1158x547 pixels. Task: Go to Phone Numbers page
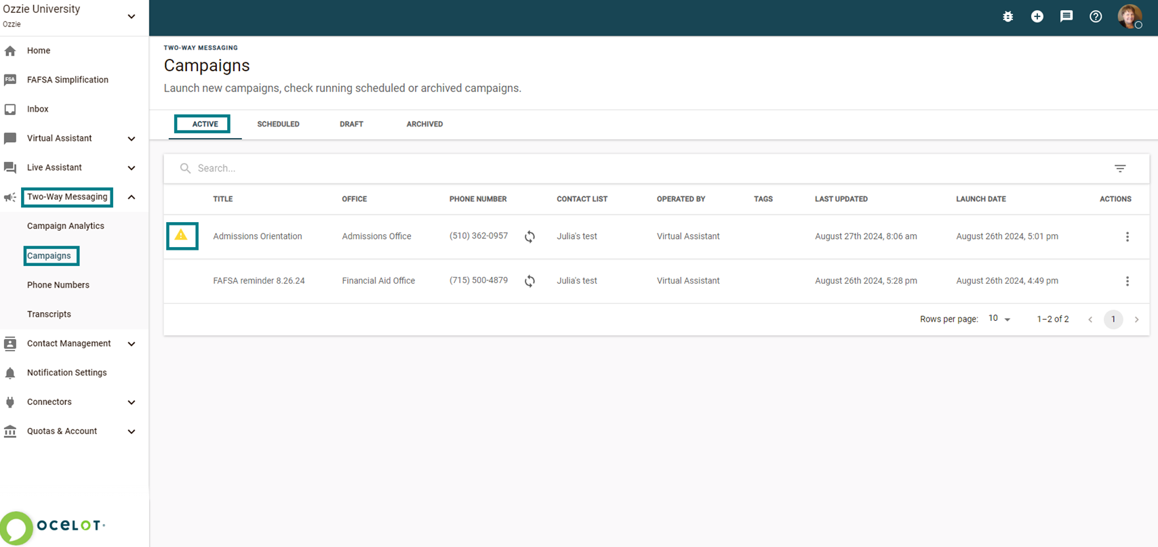(58, 285)
